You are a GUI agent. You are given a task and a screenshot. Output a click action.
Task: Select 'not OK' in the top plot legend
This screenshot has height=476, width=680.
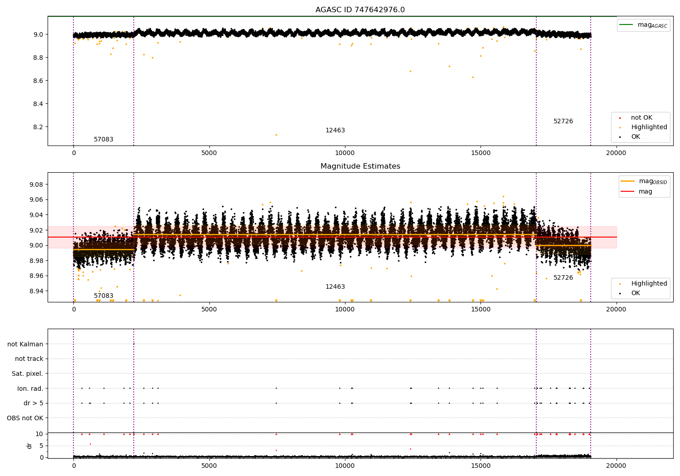(x=641, y=118)
